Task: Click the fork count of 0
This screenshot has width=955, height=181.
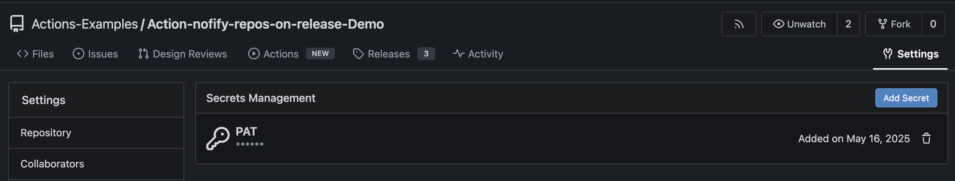Action: [x=933, y=24]
